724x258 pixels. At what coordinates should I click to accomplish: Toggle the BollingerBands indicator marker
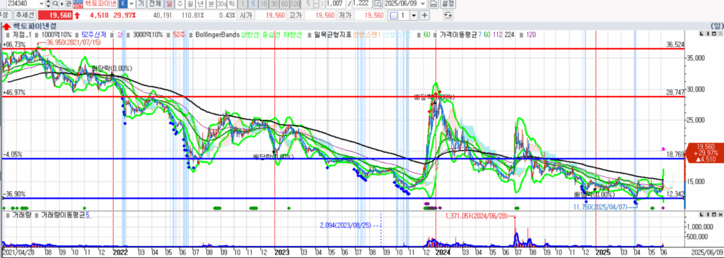coord(192,35)
